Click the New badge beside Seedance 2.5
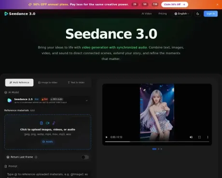The width and height of the screenshot is (222, 178). click(37, 99)
